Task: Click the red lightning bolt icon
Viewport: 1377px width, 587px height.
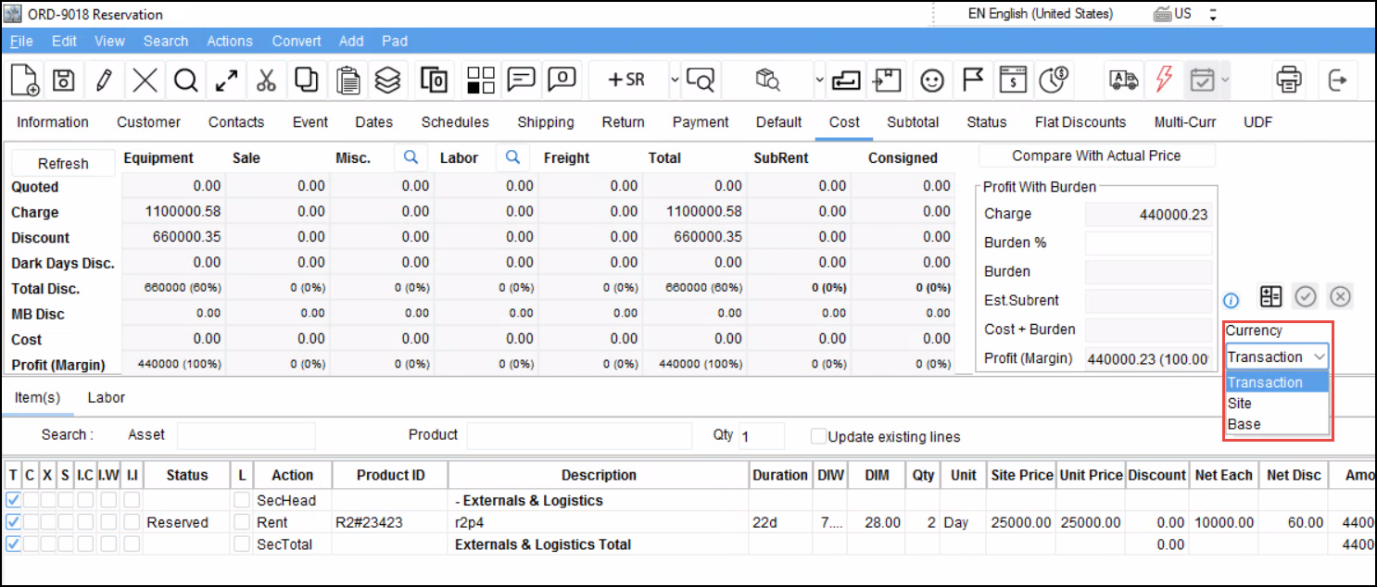Action: pos(1164,81)
